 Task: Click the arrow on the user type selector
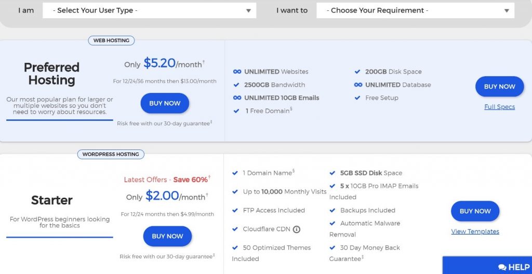point(248,11)
